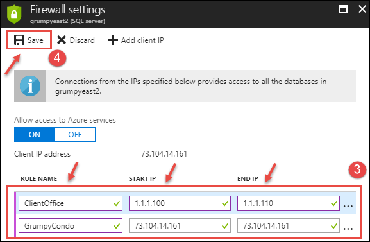Click the START IP column header
Viewport: 370px width, 242px height.
(x=142, y=178)
